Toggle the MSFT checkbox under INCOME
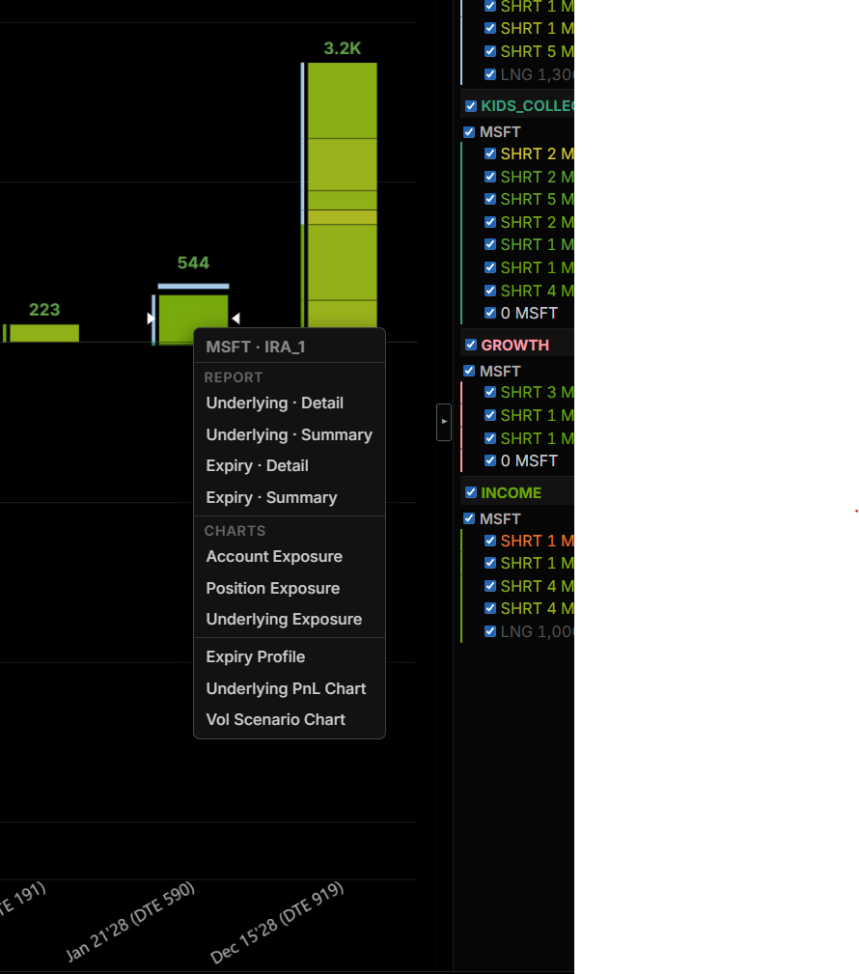This screenshot has height=974, width=859. [x=469, y=518]
